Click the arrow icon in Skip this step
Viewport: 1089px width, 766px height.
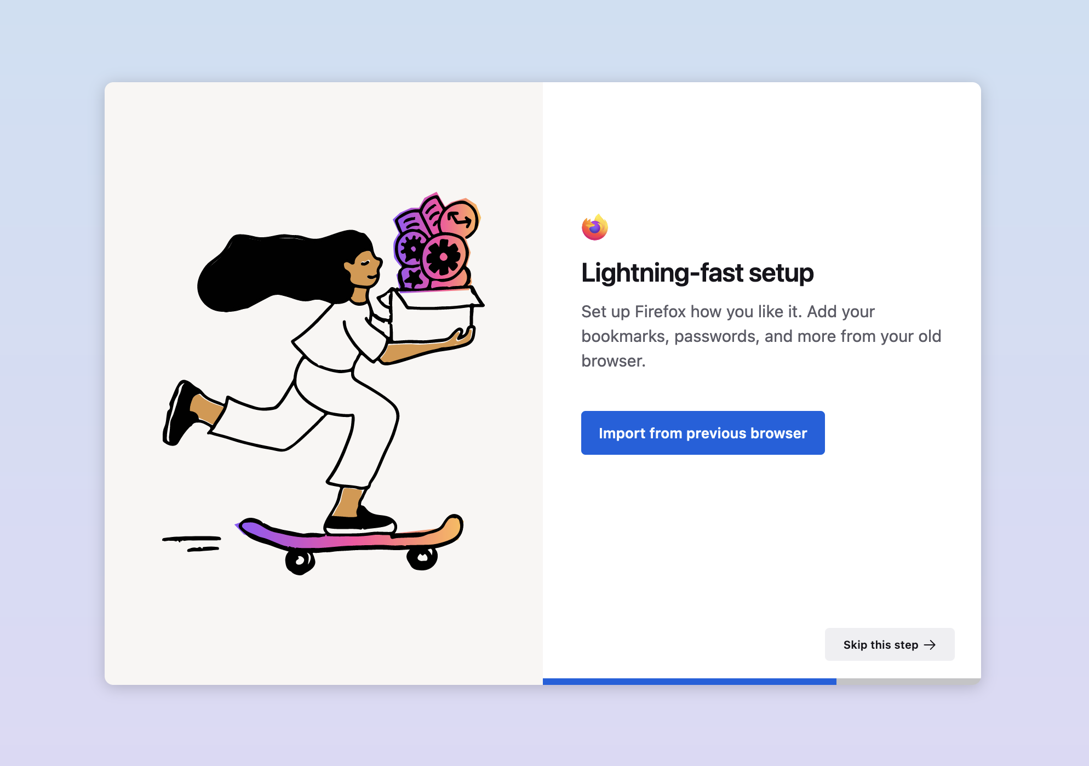pyautogui.click(x=930, y=645)
